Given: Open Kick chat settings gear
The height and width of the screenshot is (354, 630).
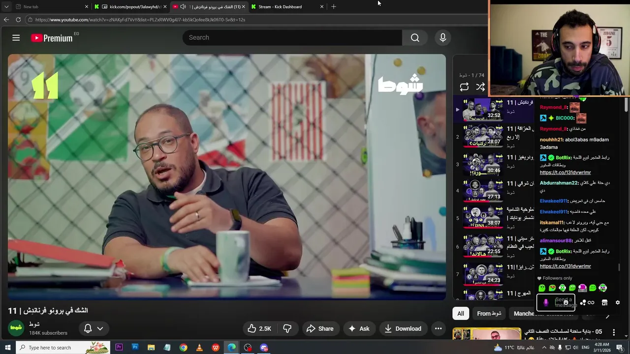Looking at the screenshot, I should 618,303.
